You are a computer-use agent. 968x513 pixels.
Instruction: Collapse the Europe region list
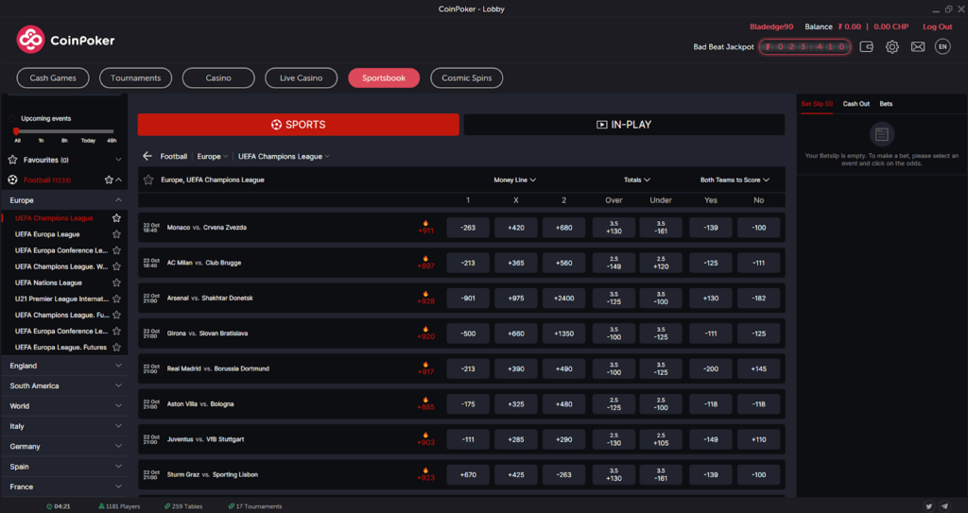[64, 200]
